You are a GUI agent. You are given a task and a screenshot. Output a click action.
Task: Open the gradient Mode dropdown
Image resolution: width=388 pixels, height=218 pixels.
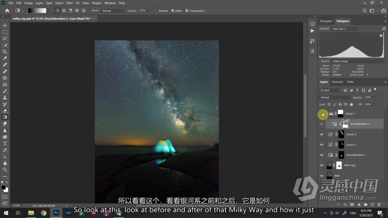[x=113, y=11]
